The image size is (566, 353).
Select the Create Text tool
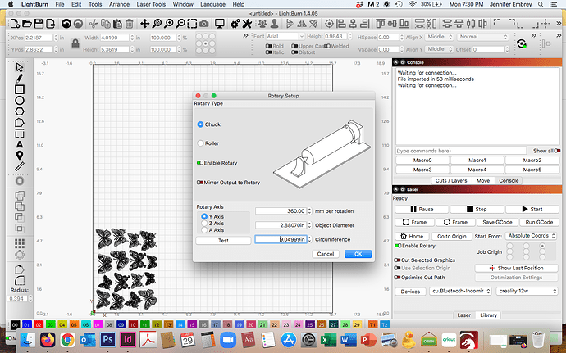pyautogui.click(x=20, y=144)
